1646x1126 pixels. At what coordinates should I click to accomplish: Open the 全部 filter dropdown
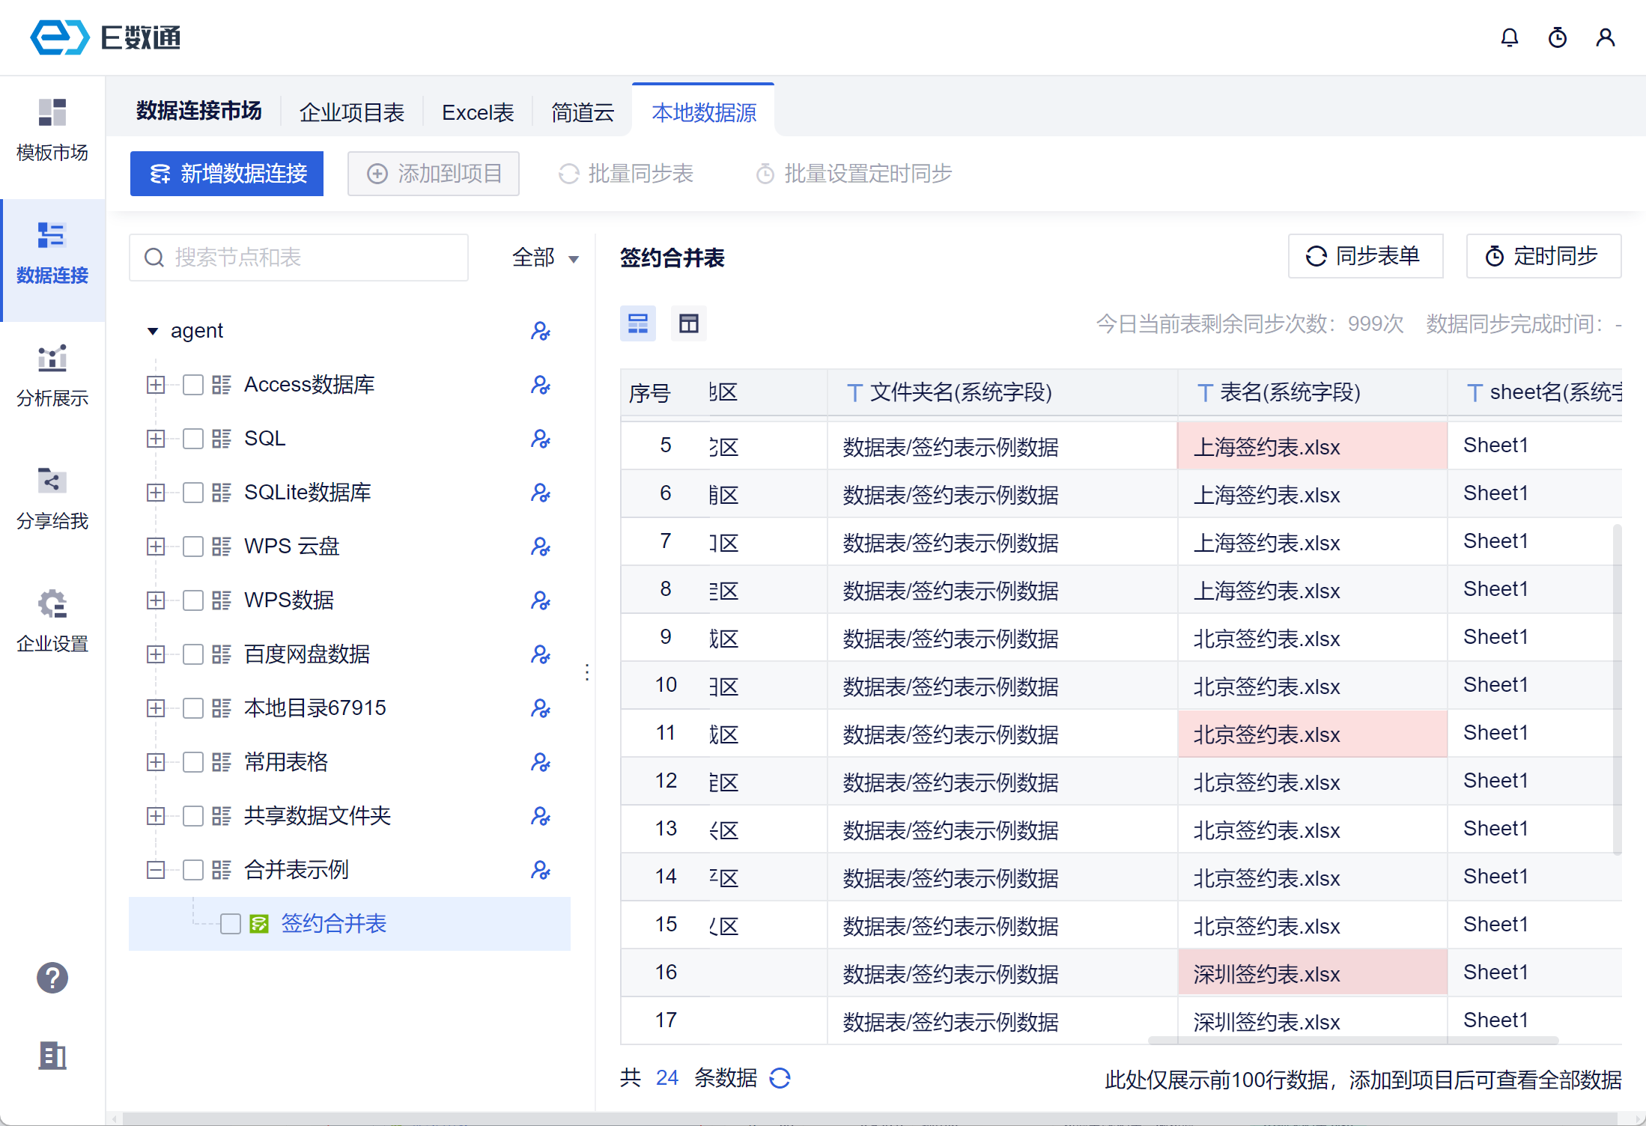(544, 258)
